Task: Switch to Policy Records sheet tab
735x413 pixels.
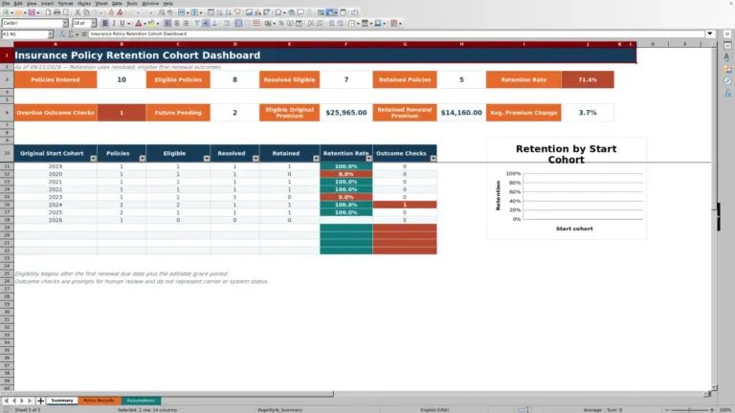Action: [x=99, y=401]
